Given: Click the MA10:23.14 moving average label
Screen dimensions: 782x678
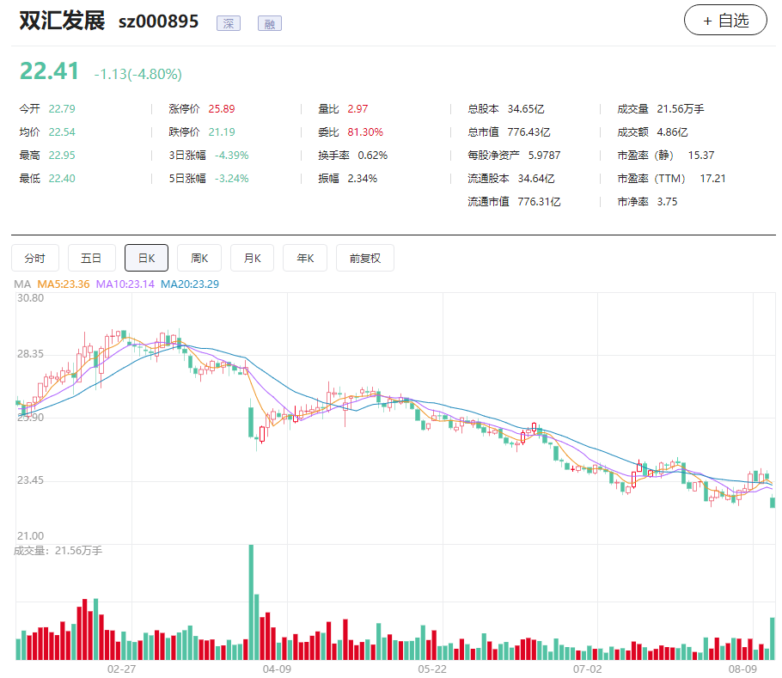Looking at the screenshot, I should [x=125, y=284].
